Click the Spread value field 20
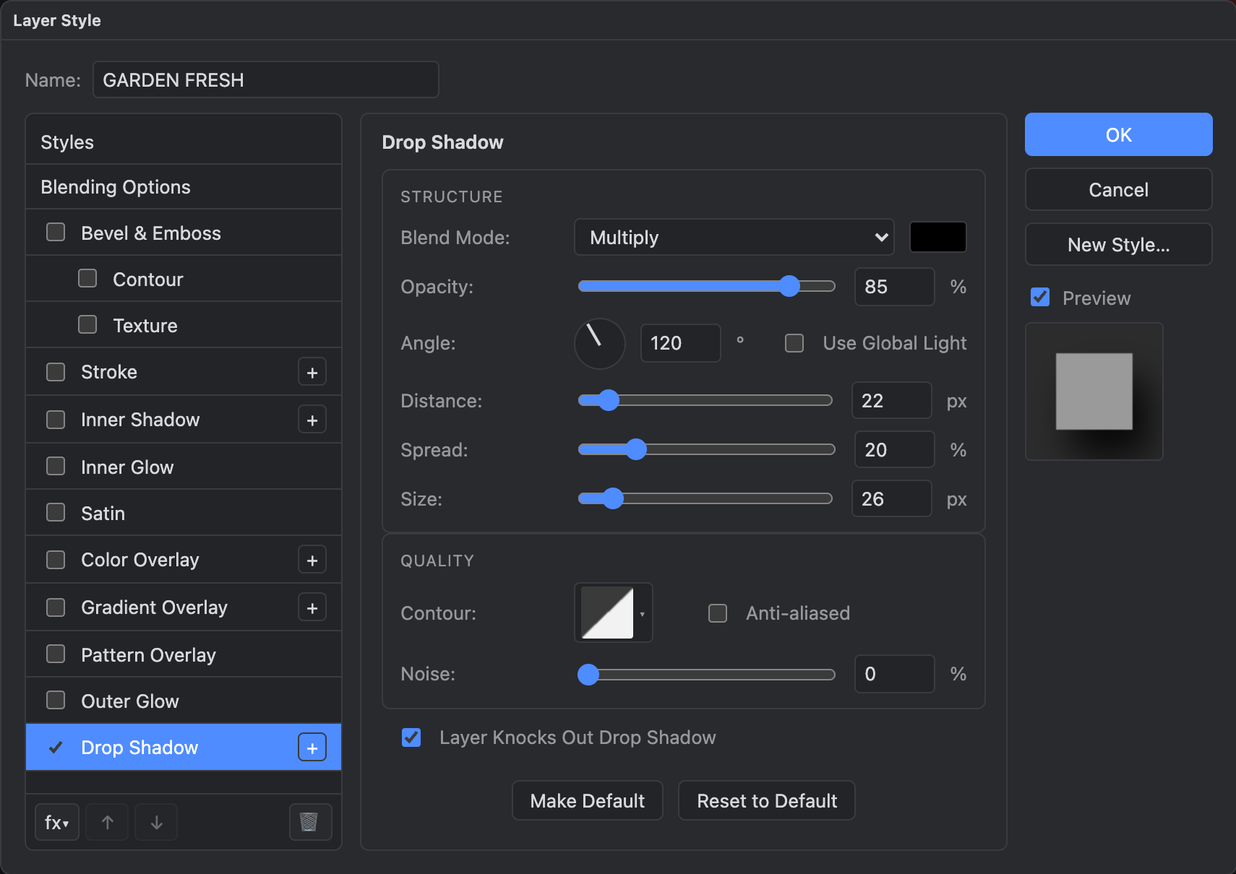Screen dimensions: 1236x874 pos(894,449)
